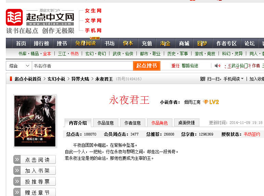The width and height of the screenshot is (264, 196).
Task: Click the red Qidian logo icon
Action: (14, 17)
